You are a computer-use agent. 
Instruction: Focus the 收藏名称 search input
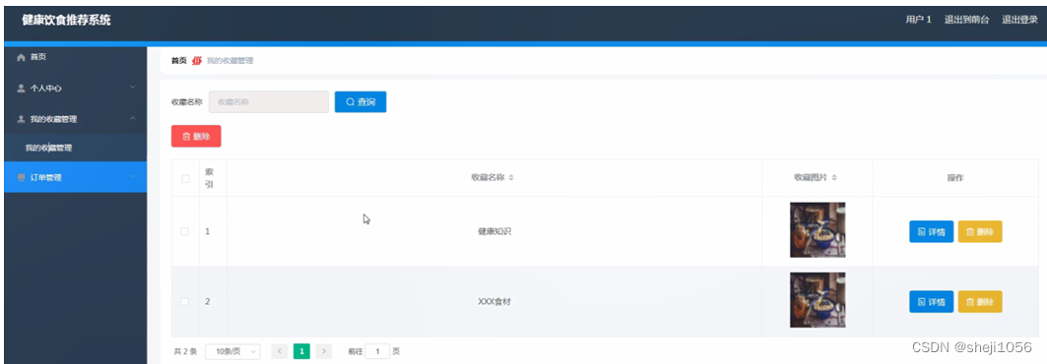click(x=269, y=102)
